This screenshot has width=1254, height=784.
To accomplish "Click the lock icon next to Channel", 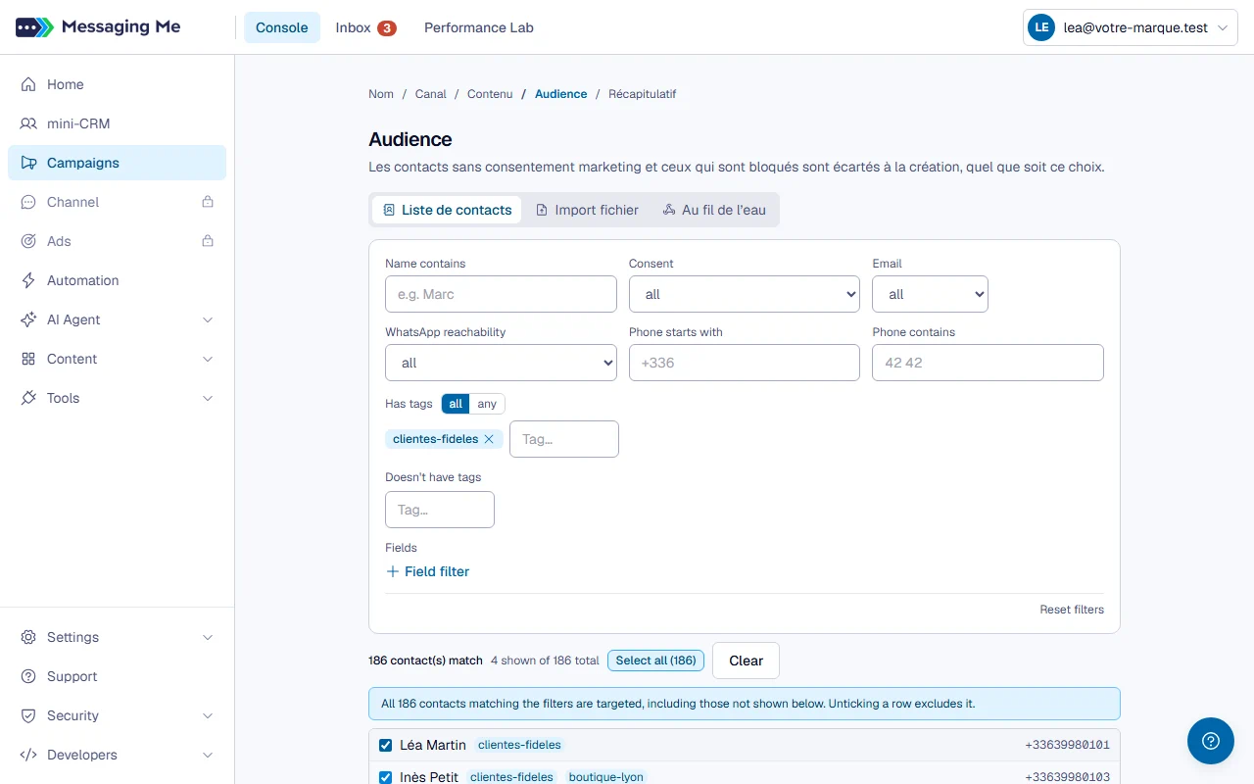I will (208, 202).
